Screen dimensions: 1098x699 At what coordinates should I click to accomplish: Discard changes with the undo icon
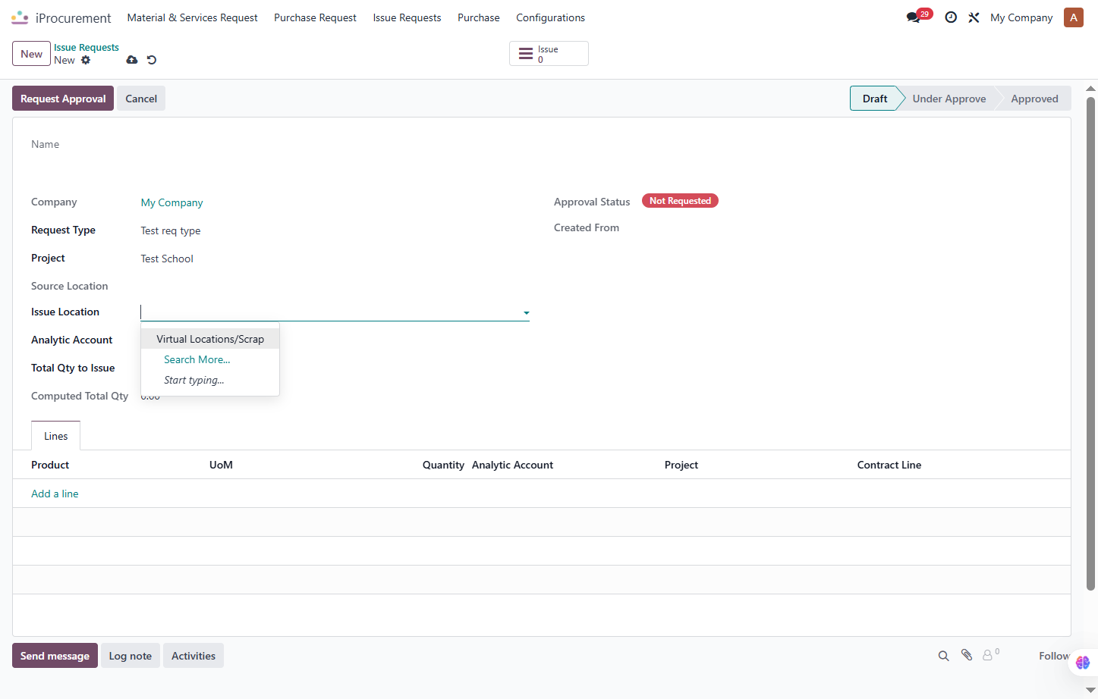[x=152, y=60]
